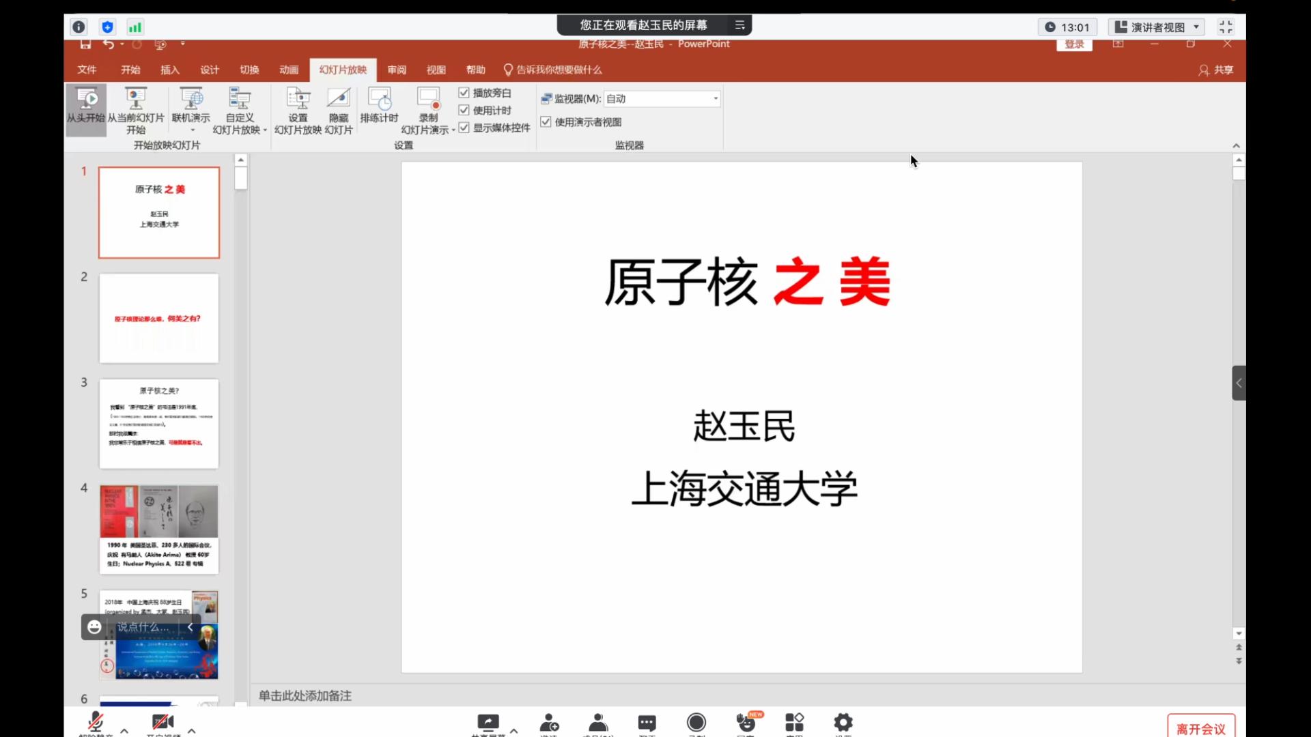
Task: Click Rehearse Timings (排练计时) icon
Action: [x=379, y=106]
